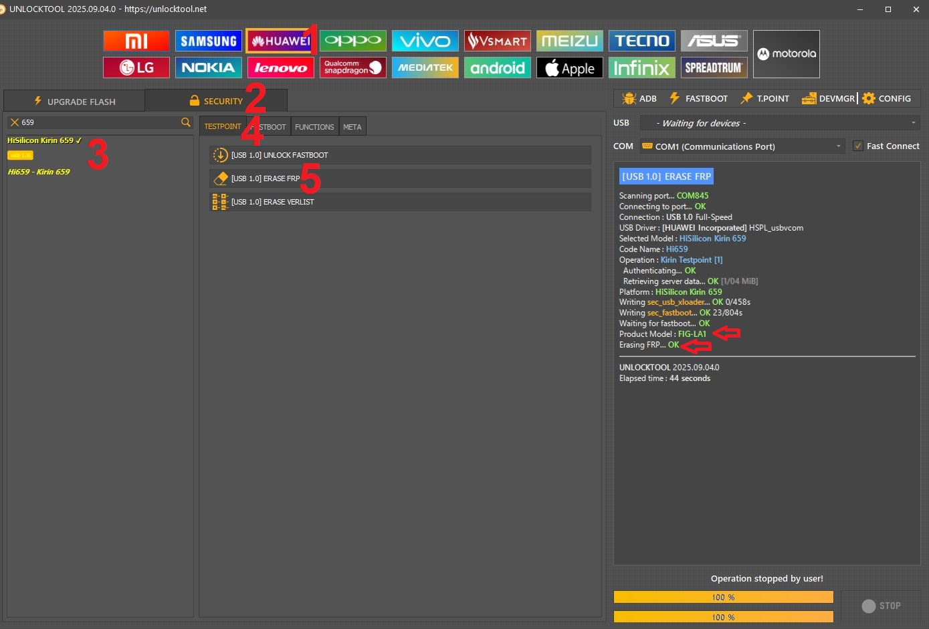Click the MediaTek brand logo

click(x=425, y=68)
